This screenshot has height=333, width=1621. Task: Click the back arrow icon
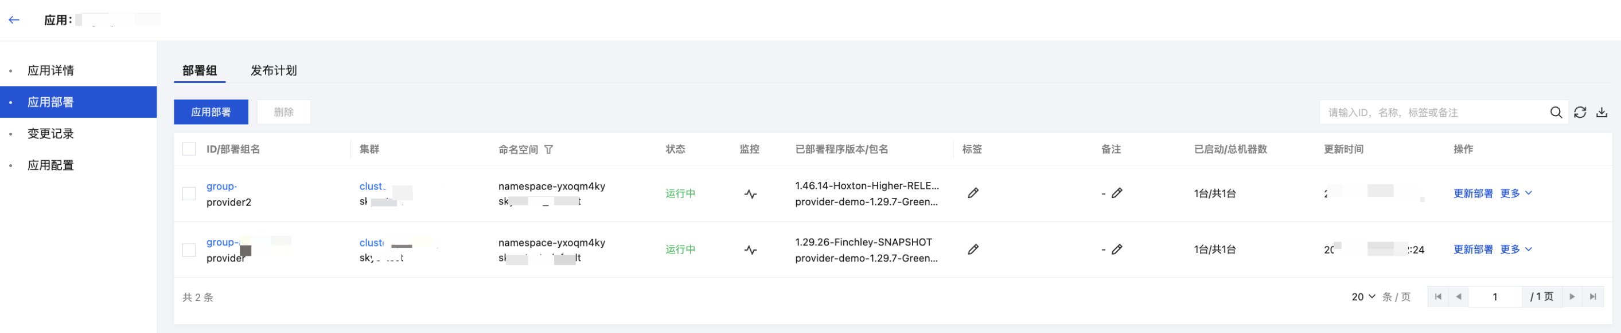(x=14, y=20)
